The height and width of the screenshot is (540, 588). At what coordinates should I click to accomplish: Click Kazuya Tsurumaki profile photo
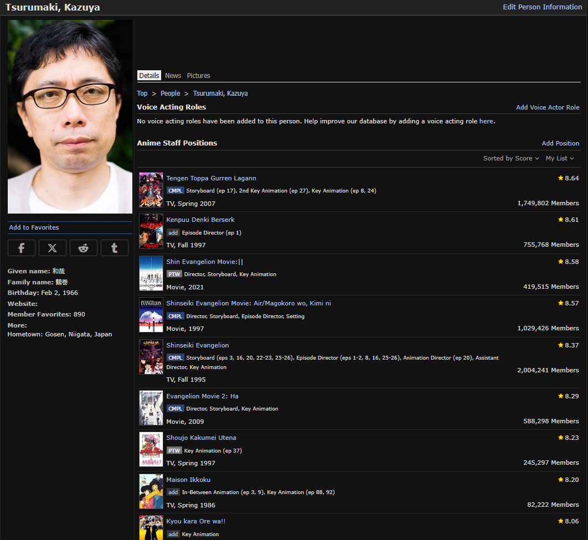click(70, 117)
